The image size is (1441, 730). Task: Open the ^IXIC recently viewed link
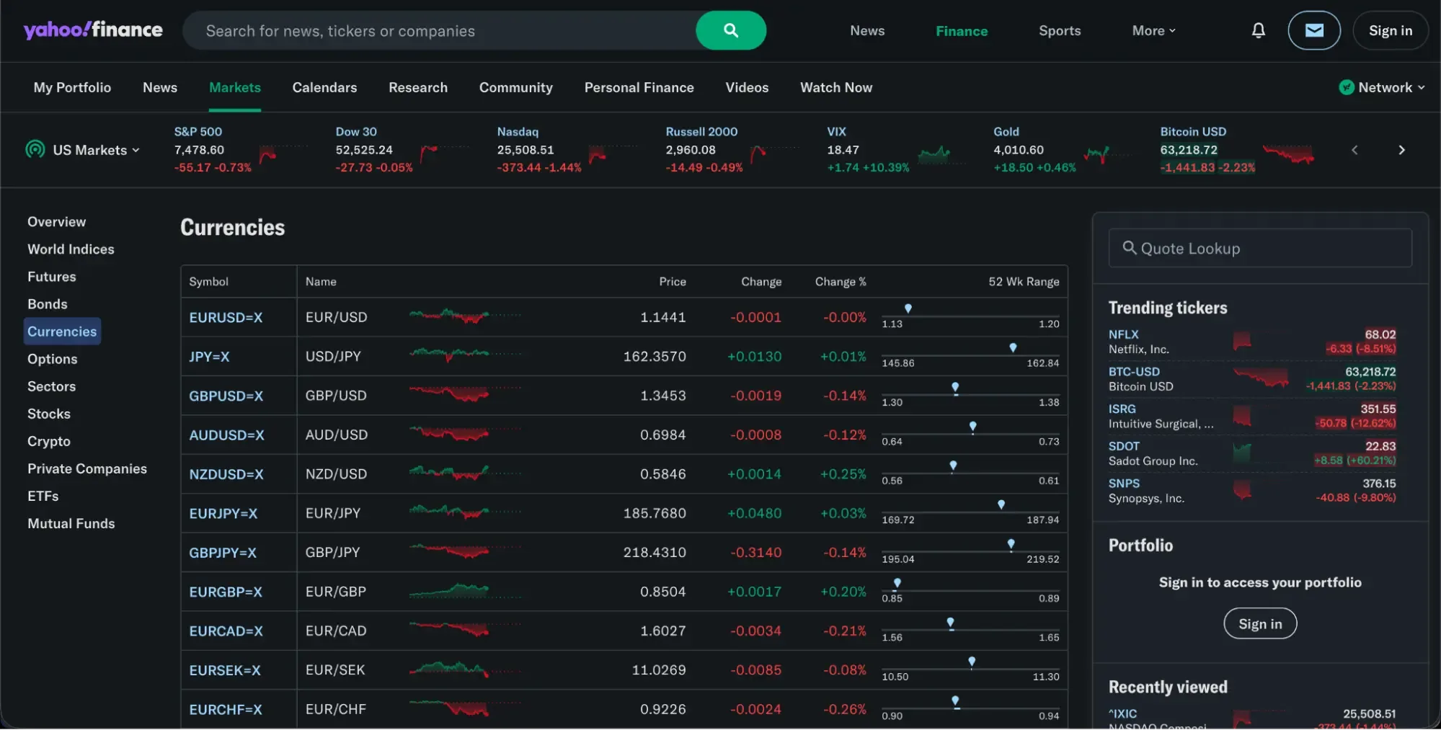tap(1123, 713)
